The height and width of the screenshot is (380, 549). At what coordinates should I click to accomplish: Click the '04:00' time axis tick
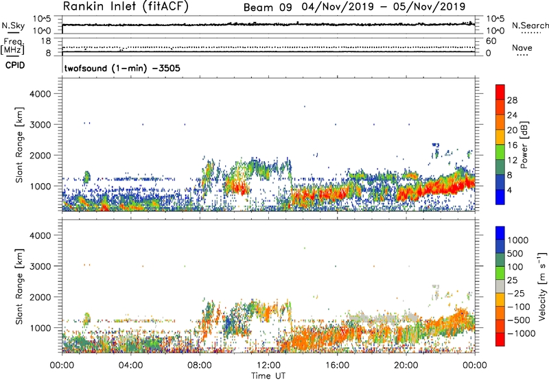tap(131, 366)
